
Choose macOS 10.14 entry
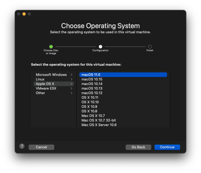[123, 84]
